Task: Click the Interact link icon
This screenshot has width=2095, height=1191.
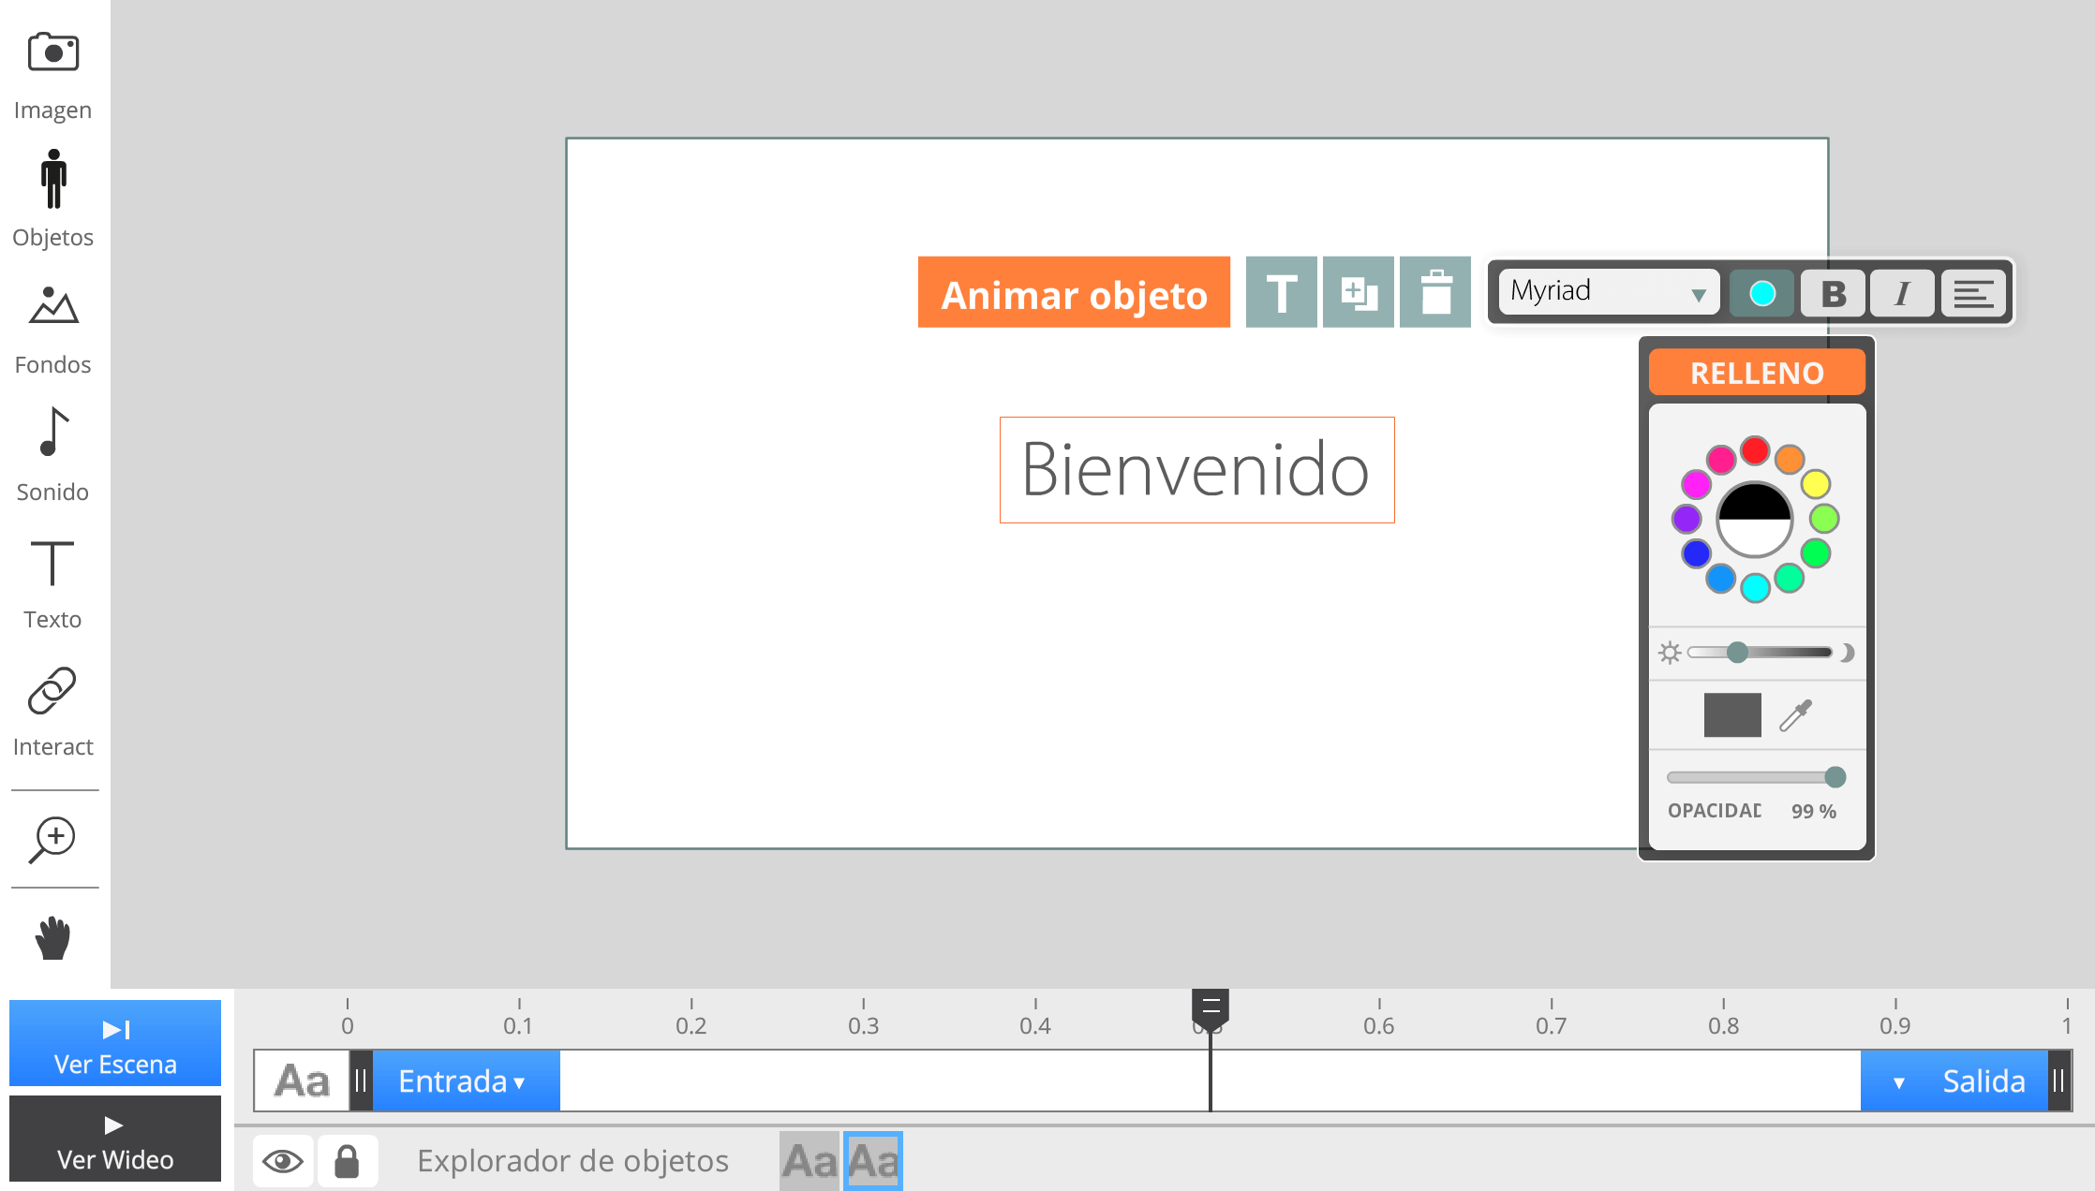Action: pyautogui.click(x=52, y=691)
